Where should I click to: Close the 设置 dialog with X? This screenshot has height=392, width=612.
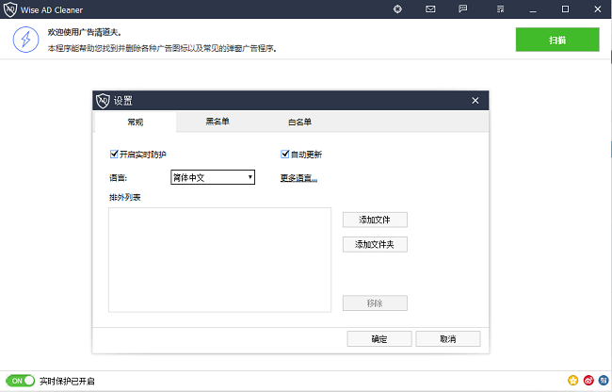point(475,101)
